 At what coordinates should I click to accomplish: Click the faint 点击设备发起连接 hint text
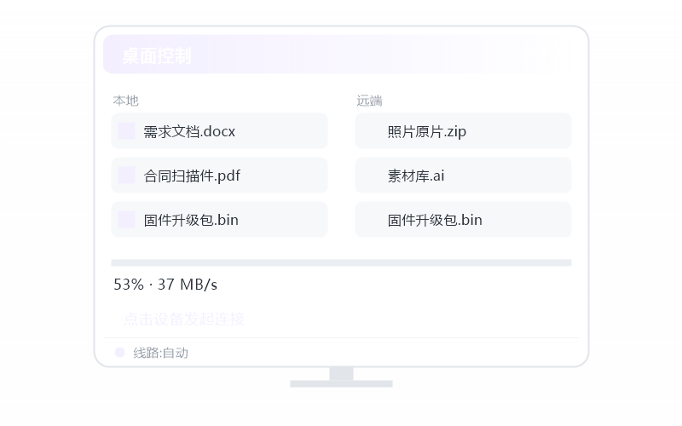(184, 319)
